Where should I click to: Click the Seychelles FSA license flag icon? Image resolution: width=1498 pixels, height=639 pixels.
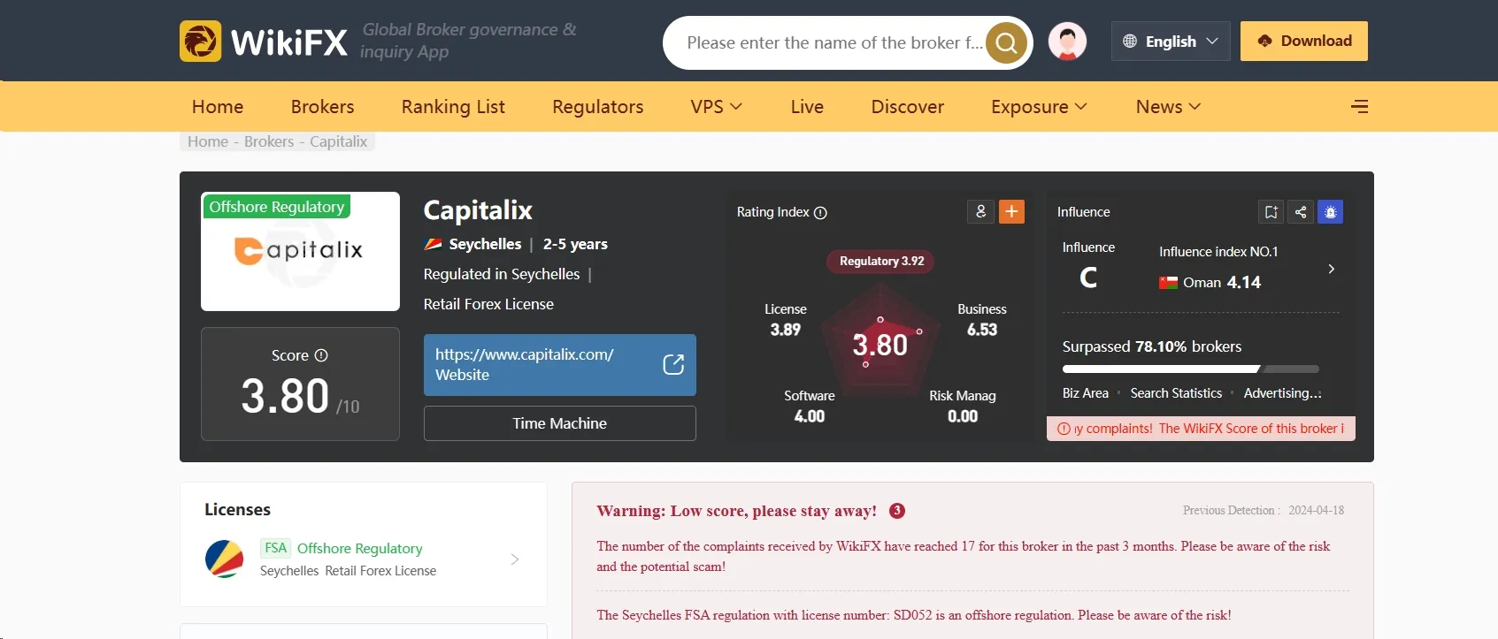[x=225, y=559]
